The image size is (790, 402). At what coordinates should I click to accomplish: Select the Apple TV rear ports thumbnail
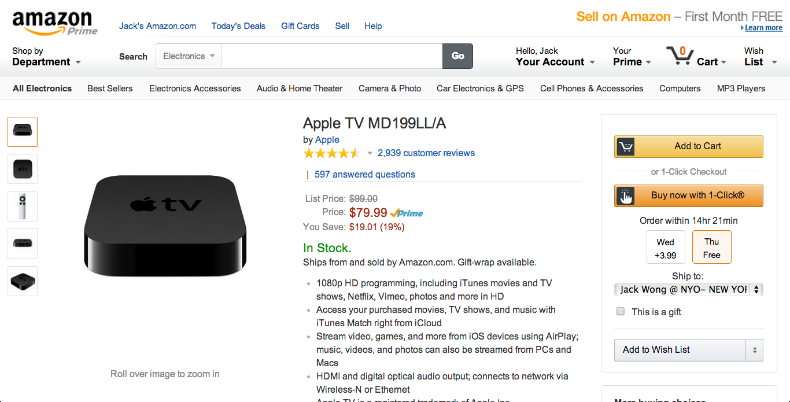click(x=23, y=244)
